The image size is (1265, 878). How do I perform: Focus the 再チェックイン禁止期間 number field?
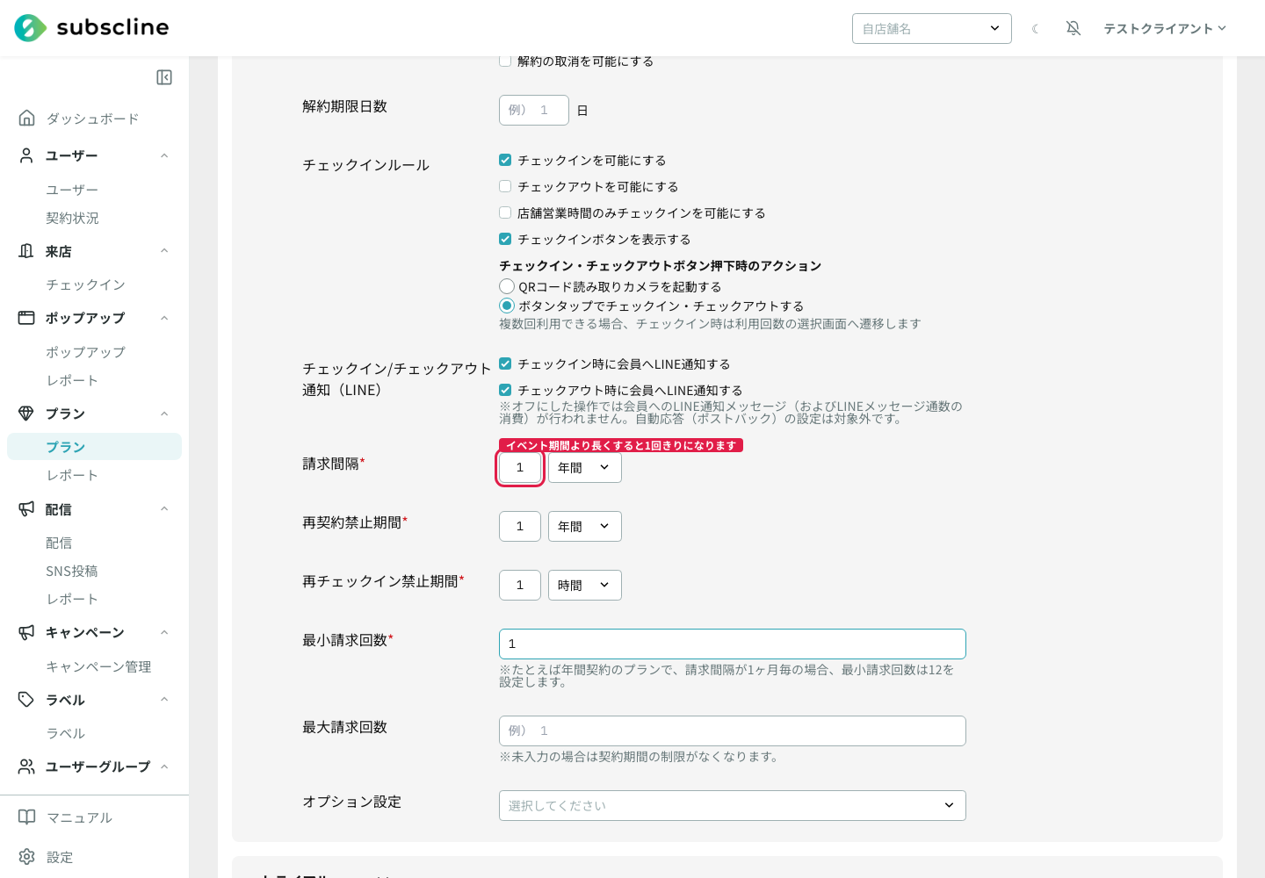[520, 586]
